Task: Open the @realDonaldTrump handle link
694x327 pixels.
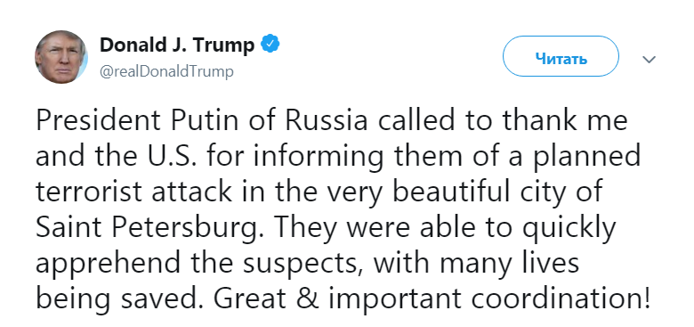Action: click(166, 72)
